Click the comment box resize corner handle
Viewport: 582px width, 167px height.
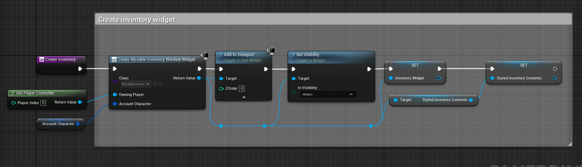[x=570, y=144]
